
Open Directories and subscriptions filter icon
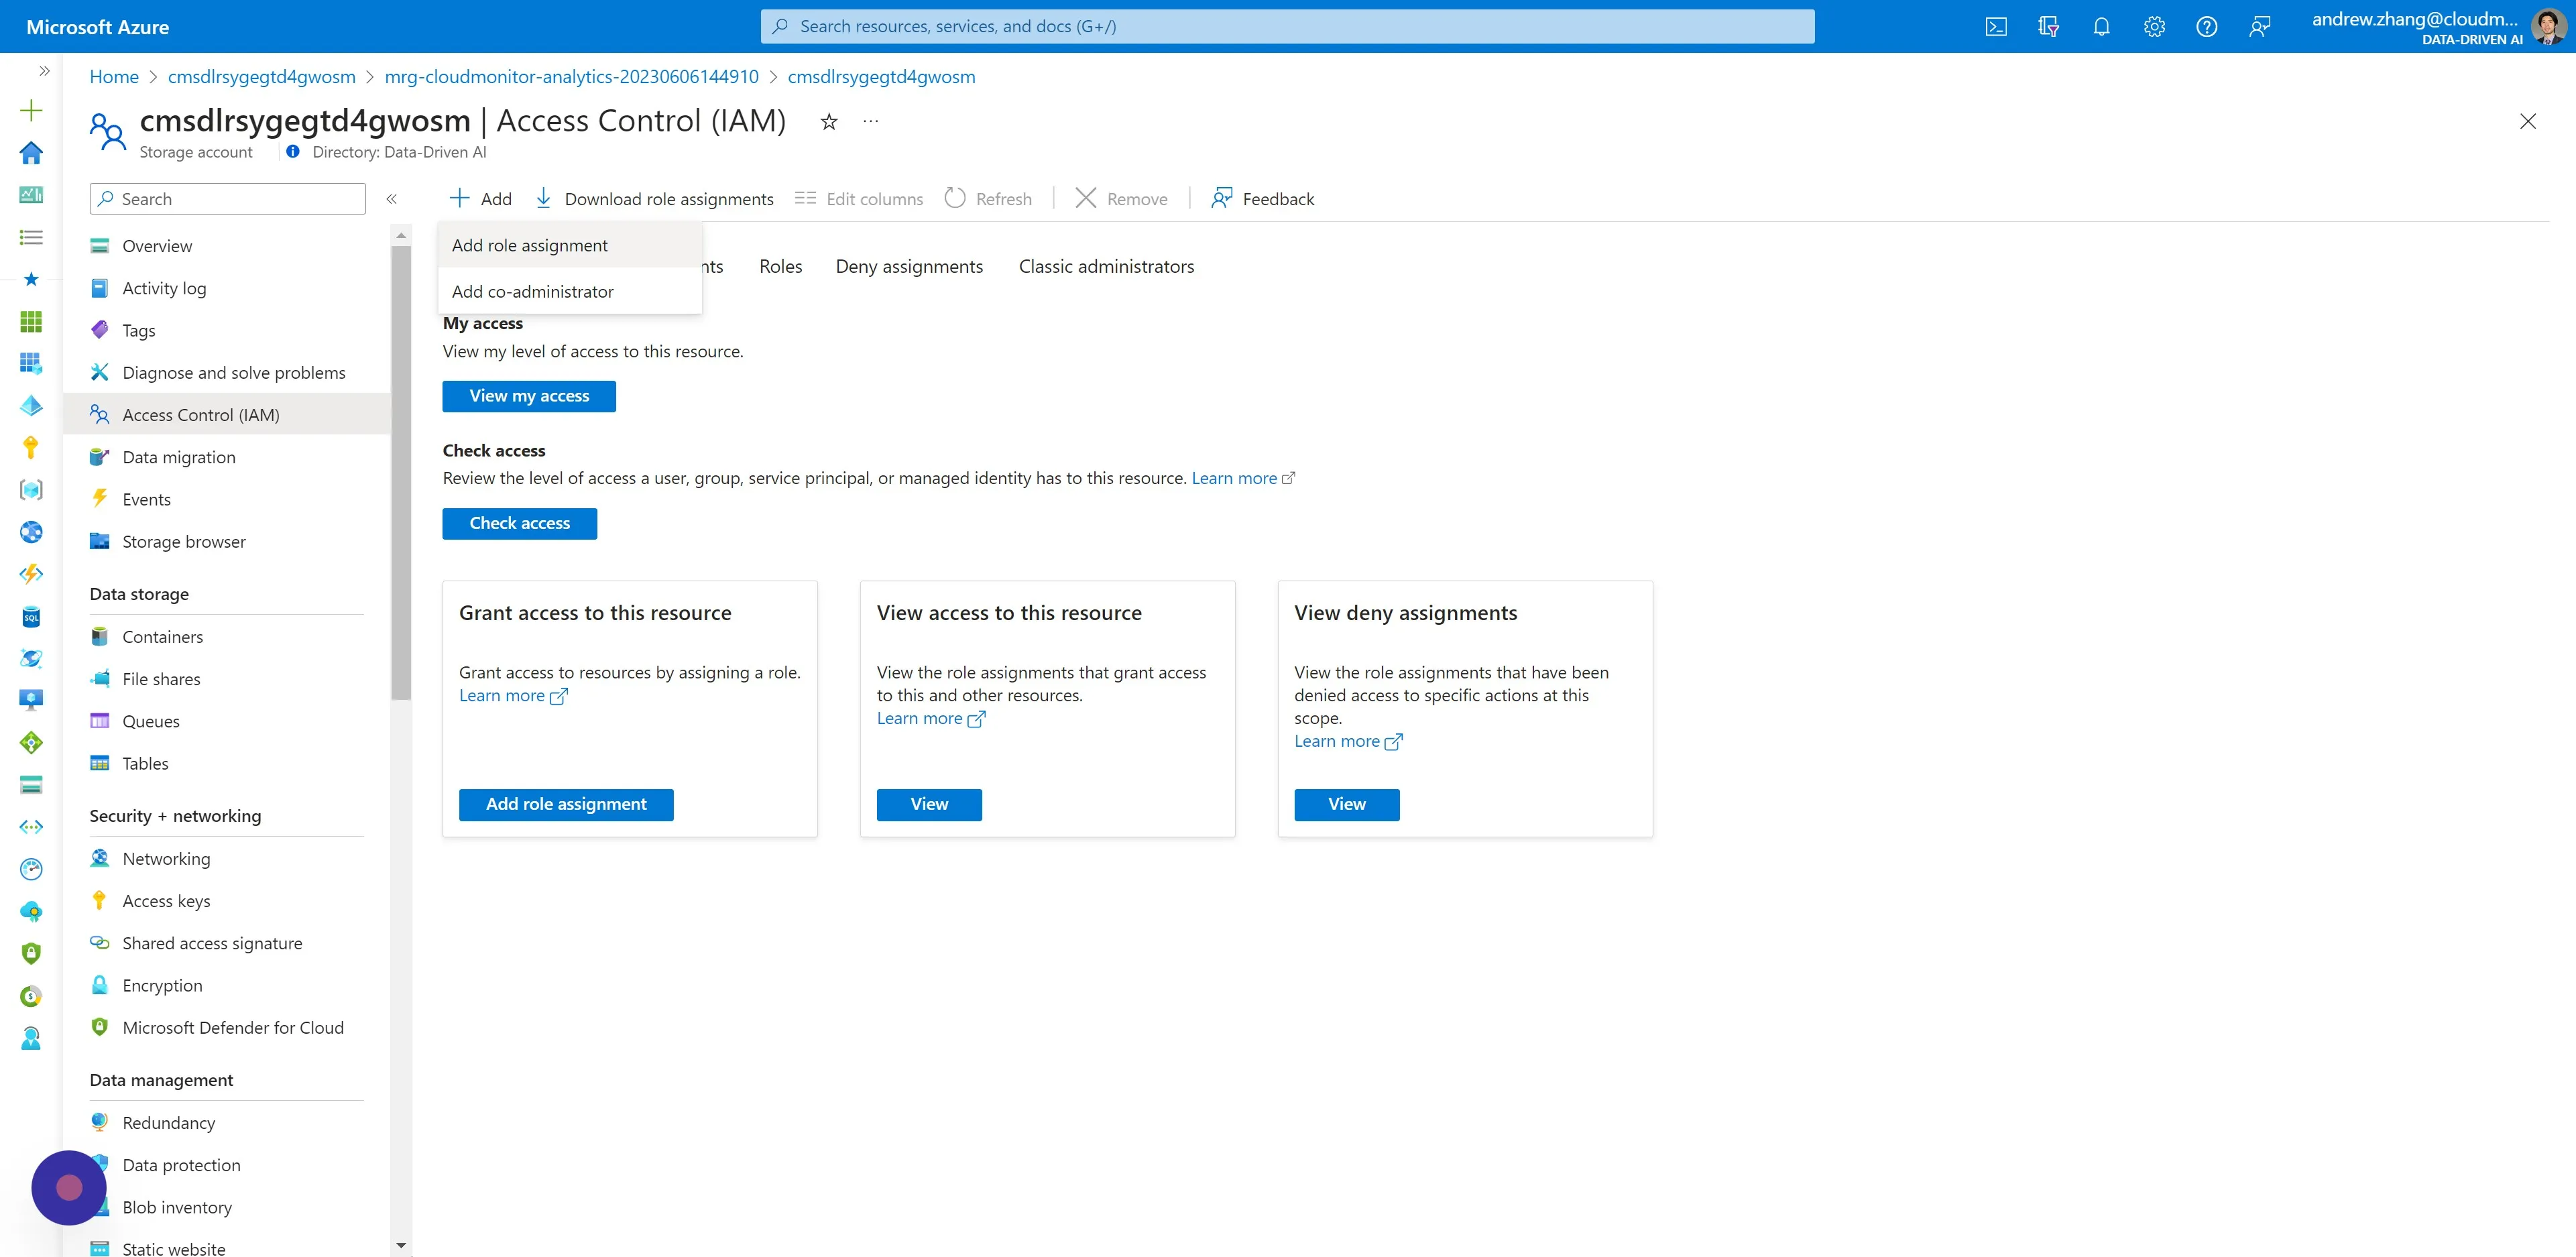point(2048,27)
